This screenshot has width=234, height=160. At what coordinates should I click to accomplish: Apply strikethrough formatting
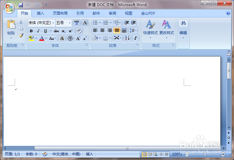click(x=56, y=31)
